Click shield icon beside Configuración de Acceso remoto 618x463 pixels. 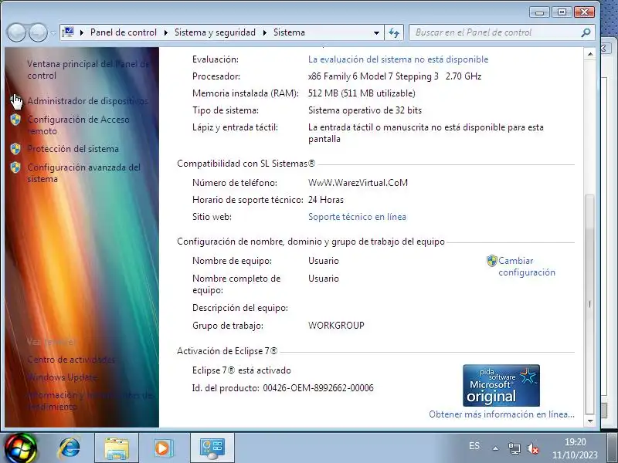[x=15, y=120]
